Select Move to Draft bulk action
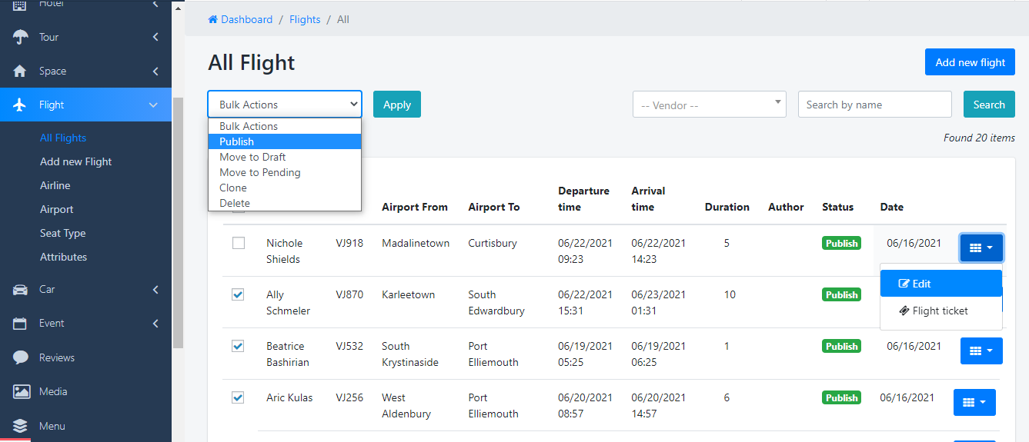The height and width of the screenshot is (442, 1029). click(252, 157)
